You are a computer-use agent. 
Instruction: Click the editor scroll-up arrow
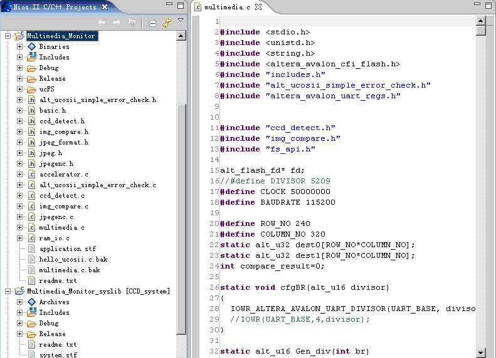tap(481, 21)
